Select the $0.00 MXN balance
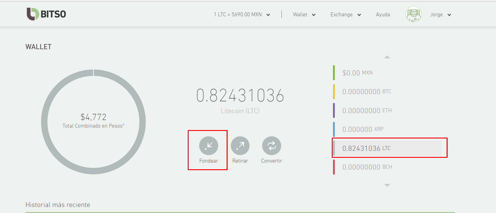Image resolution: width=496 pixels, height=213 pixels. (387, 73)
